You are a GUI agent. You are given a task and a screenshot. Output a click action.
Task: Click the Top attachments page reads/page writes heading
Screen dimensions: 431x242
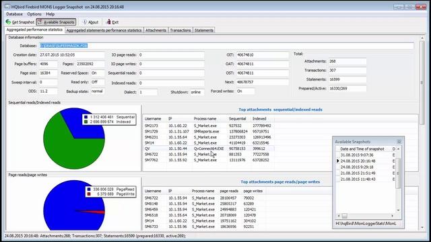coord(280,182)
